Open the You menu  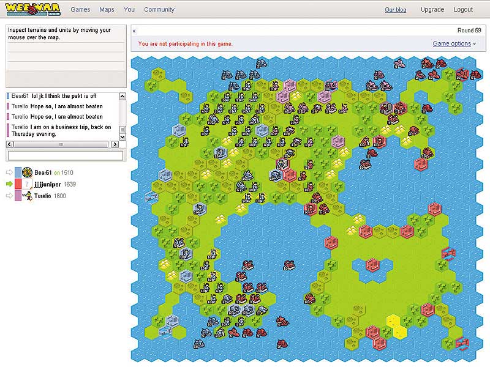(129, 10)
